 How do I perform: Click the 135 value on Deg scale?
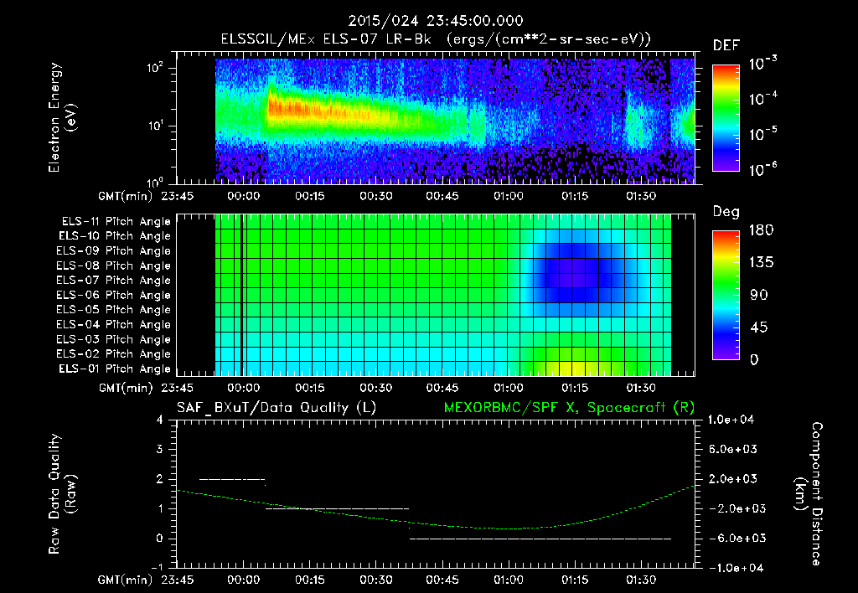point(761,262)
